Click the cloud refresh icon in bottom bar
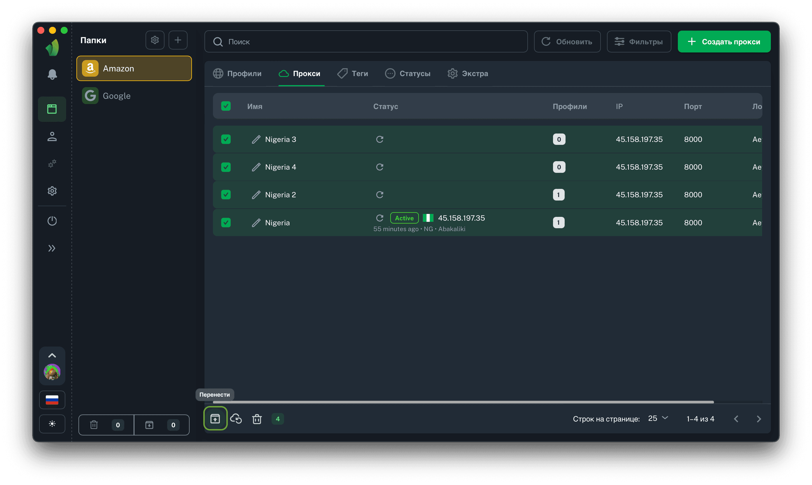Screen dimensions: 812x485 [x=236, y=419]
